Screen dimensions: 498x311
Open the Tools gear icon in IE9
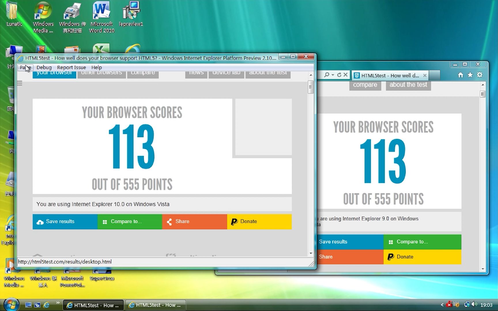coord(480,75)
